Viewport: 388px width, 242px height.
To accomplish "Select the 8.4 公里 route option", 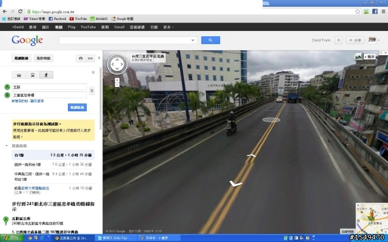I will click(53, 177).
